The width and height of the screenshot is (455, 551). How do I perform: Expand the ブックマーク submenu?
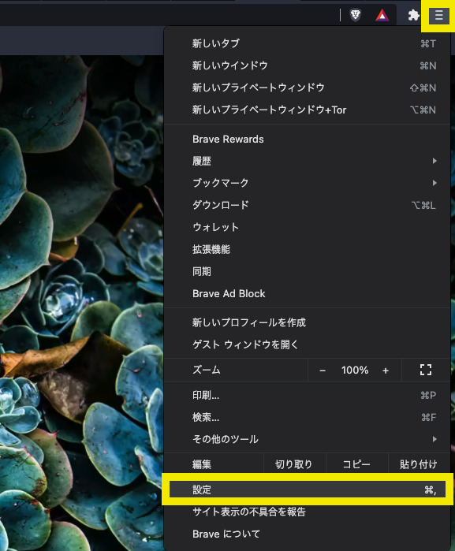[307, 183]
